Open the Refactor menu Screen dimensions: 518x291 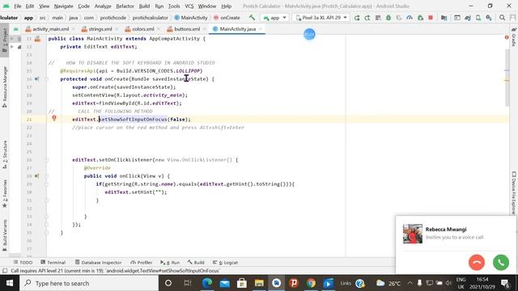125,6
